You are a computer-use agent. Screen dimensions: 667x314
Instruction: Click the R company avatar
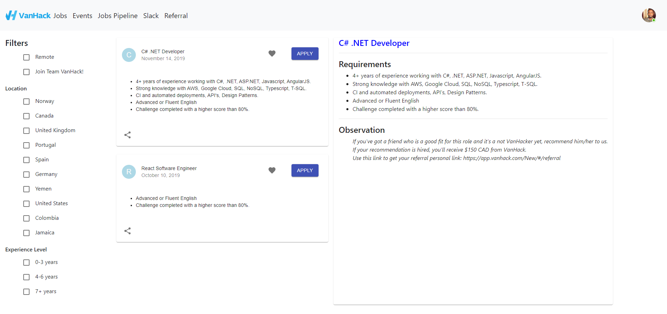[x=129, y=171]
